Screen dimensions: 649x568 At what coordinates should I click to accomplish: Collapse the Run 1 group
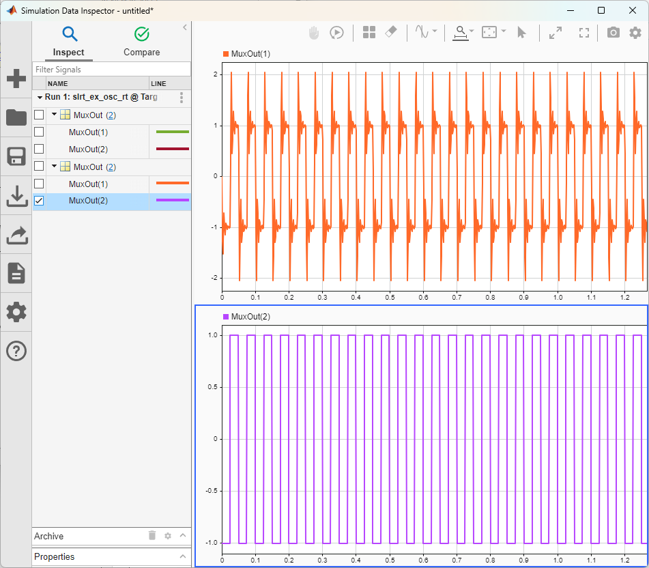(x=40, y=97)
